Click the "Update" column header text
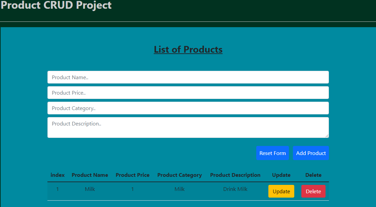Image resolution: width=376 pixels, height=207 pixels. point(281,175)
